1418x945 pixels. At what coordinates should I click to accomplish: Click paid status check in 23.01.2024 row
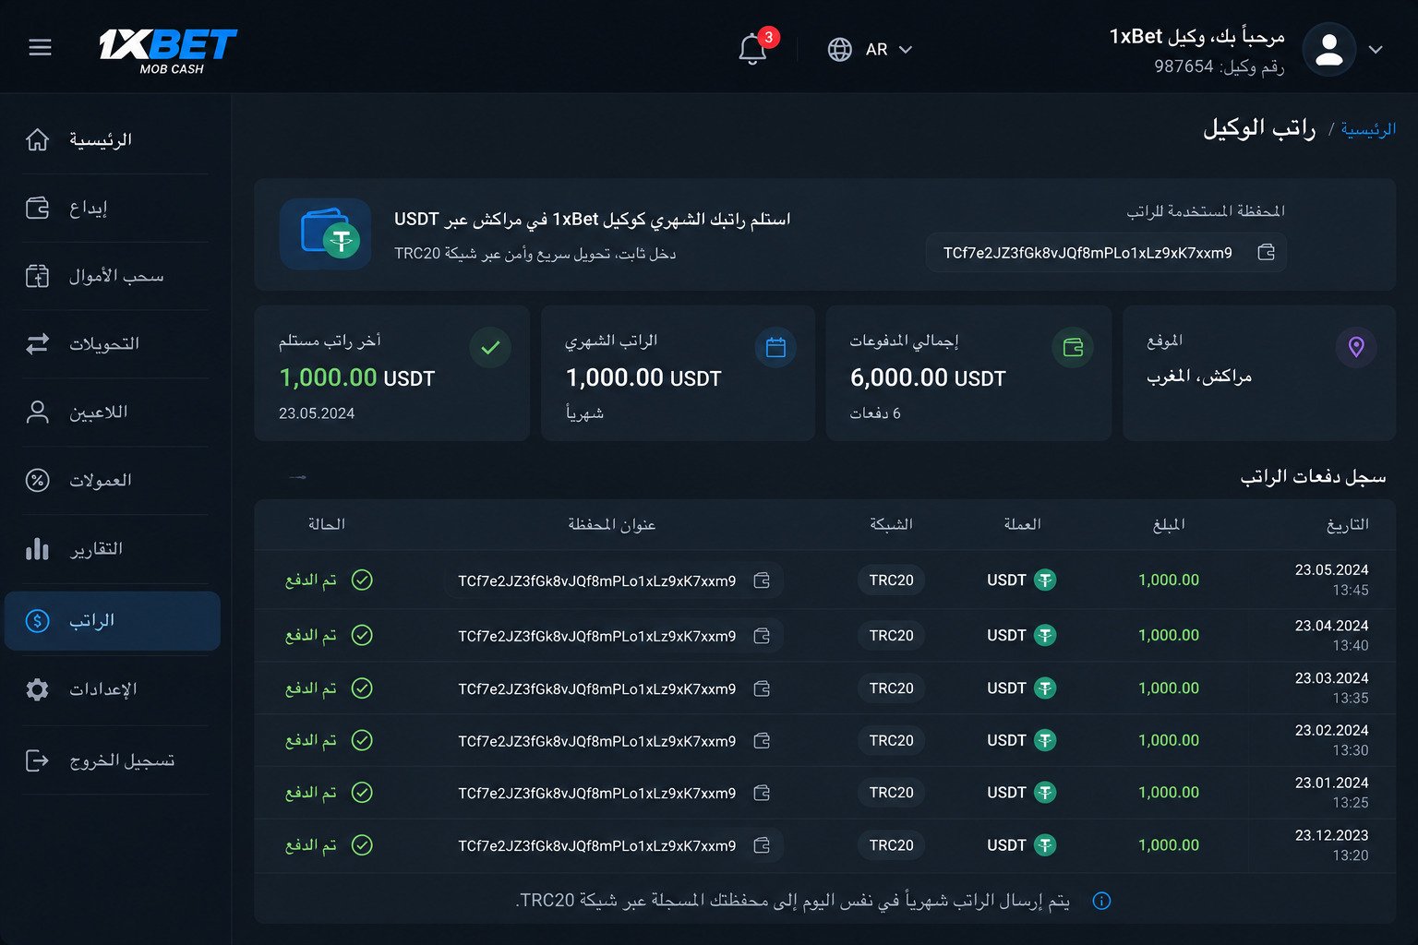coord(362,792)
